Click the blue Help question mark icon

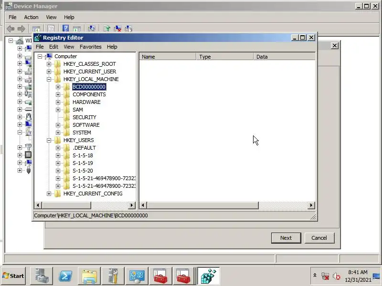pos(65,29)
